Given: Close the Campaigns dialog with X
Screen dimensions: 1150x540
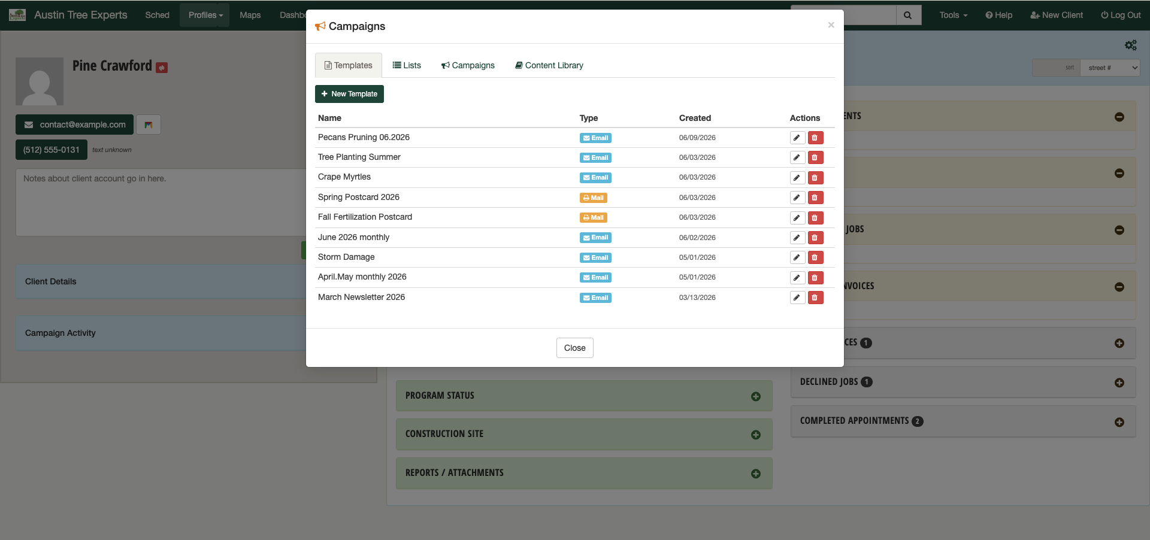Looking at the screenshot, I should (831, 25).
